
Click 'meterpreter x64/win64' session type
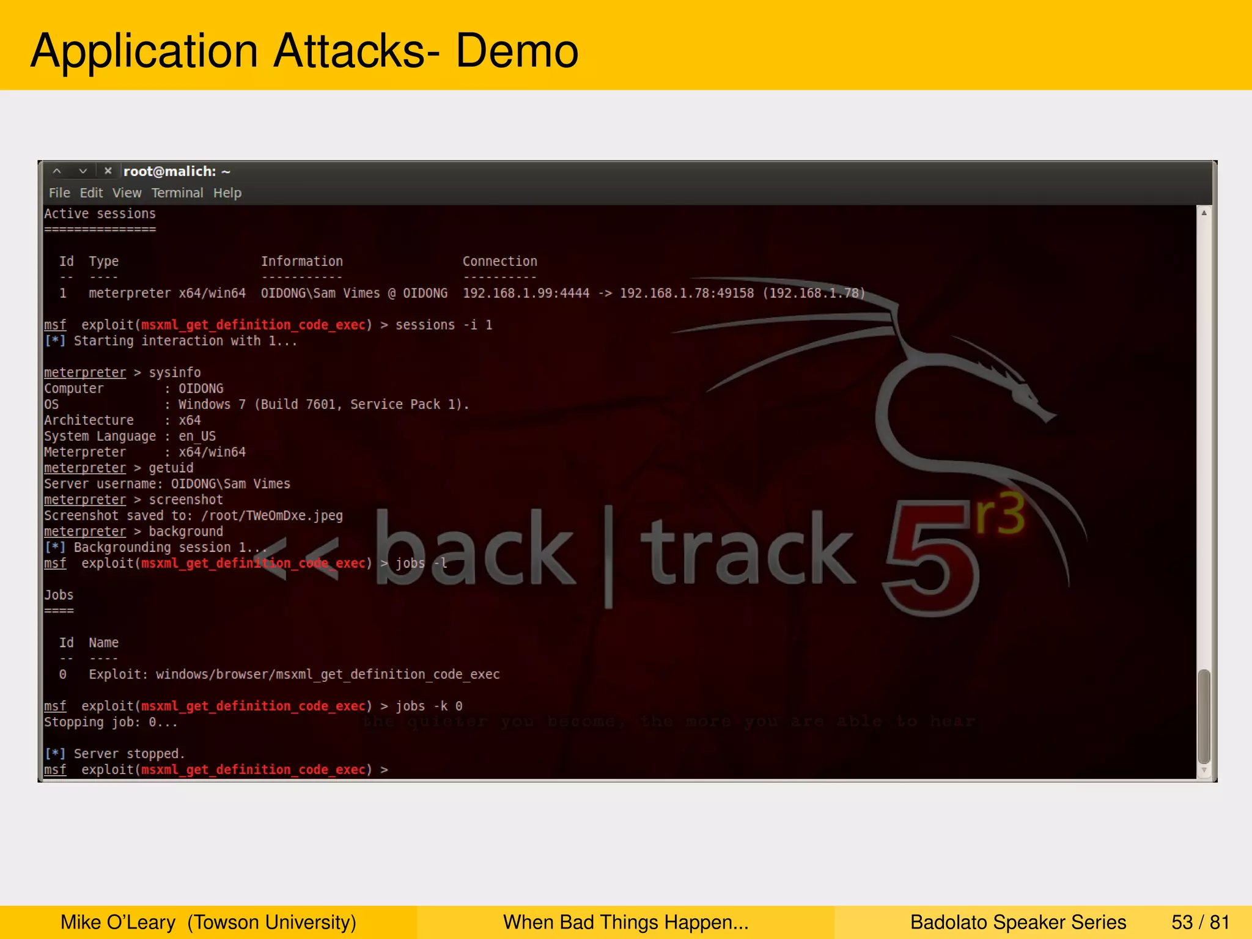(x=167, y=293)
